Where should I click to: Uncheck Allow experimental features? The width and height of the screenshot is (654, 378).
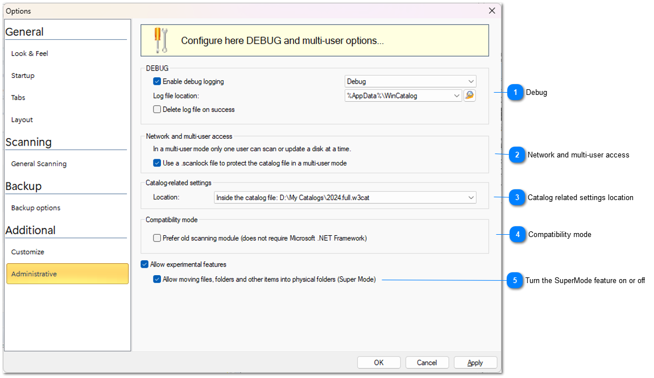144,264
